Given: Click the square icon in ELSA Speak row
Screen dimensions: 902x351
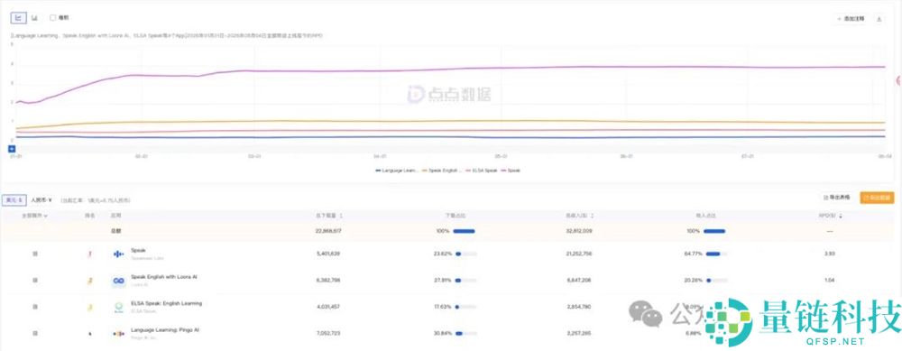Looking at the screenshot, I should 35,308.
